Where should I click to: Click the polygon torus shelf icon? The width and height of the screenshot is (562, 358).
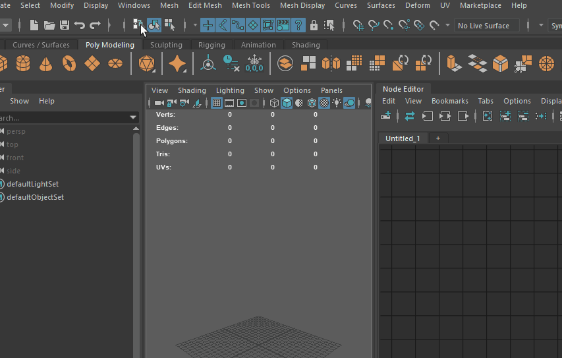[x=69, y=64]
